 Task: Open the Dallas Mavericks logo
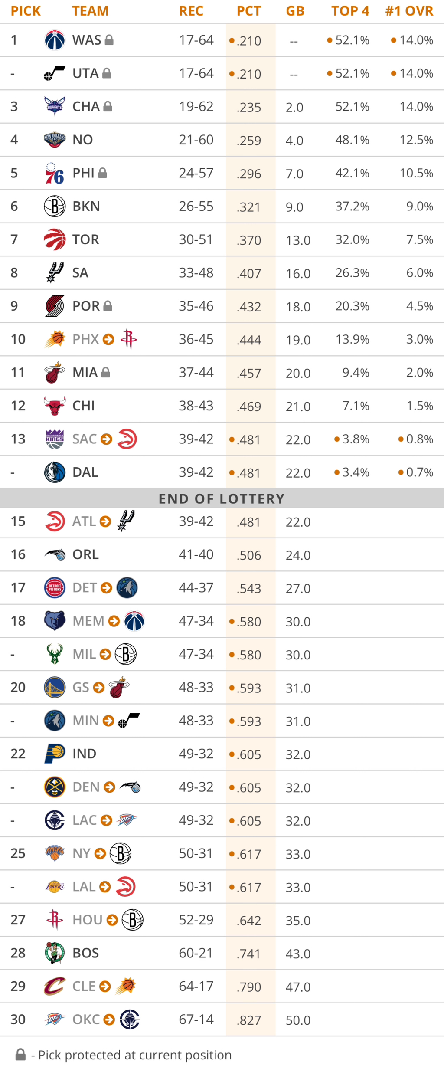pos(55,472)
